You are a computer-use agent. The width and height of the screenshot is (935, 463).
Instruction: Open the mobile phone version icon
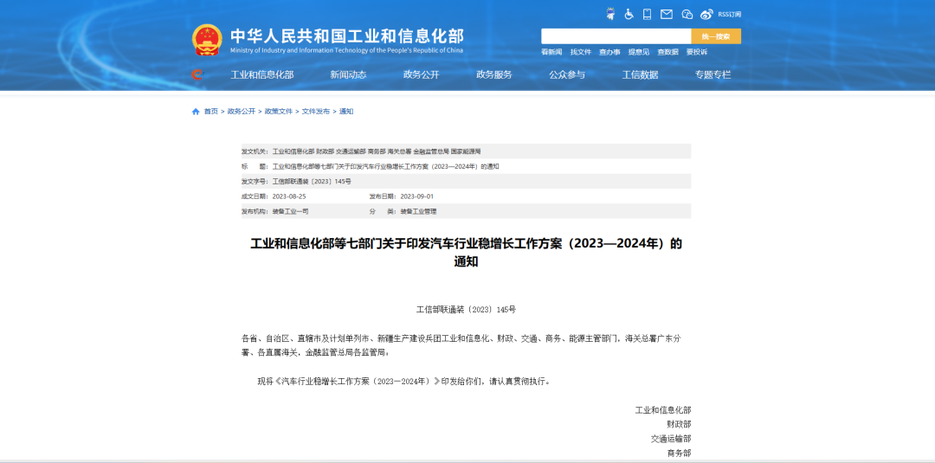pyautogui.click(x=647, y=15)
